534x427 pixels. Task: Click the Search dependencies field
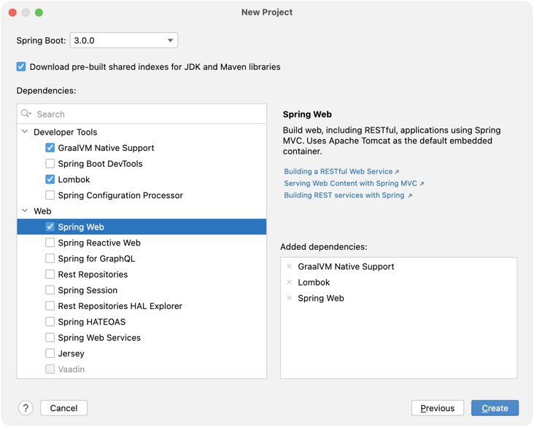tap(142, 114)
